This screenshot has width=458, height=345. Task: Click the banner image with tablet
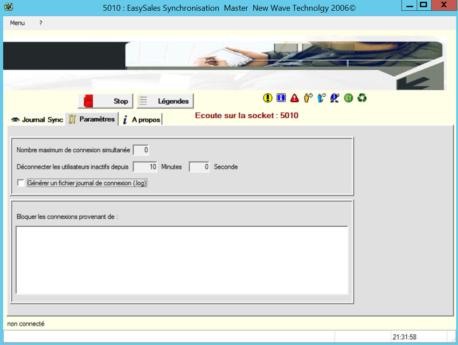coord(225,63)
